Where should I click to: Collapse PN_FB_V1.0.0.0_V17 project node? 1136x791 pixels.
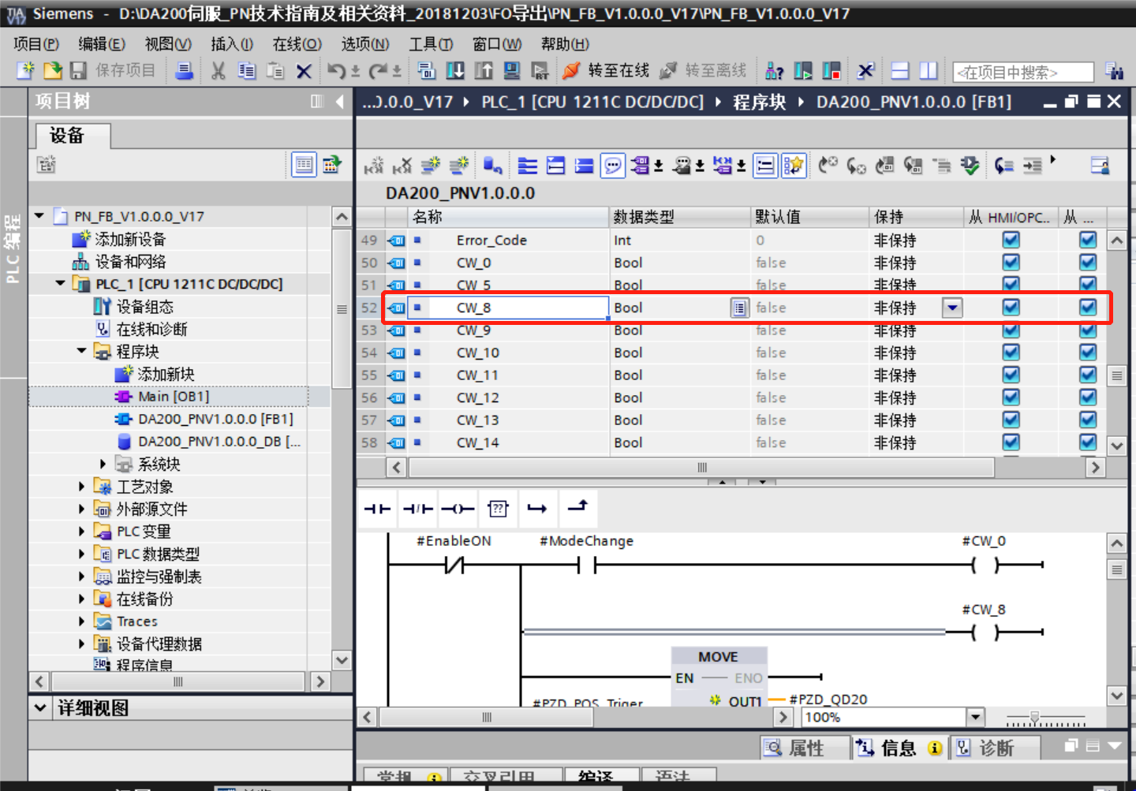coord(39,215)
